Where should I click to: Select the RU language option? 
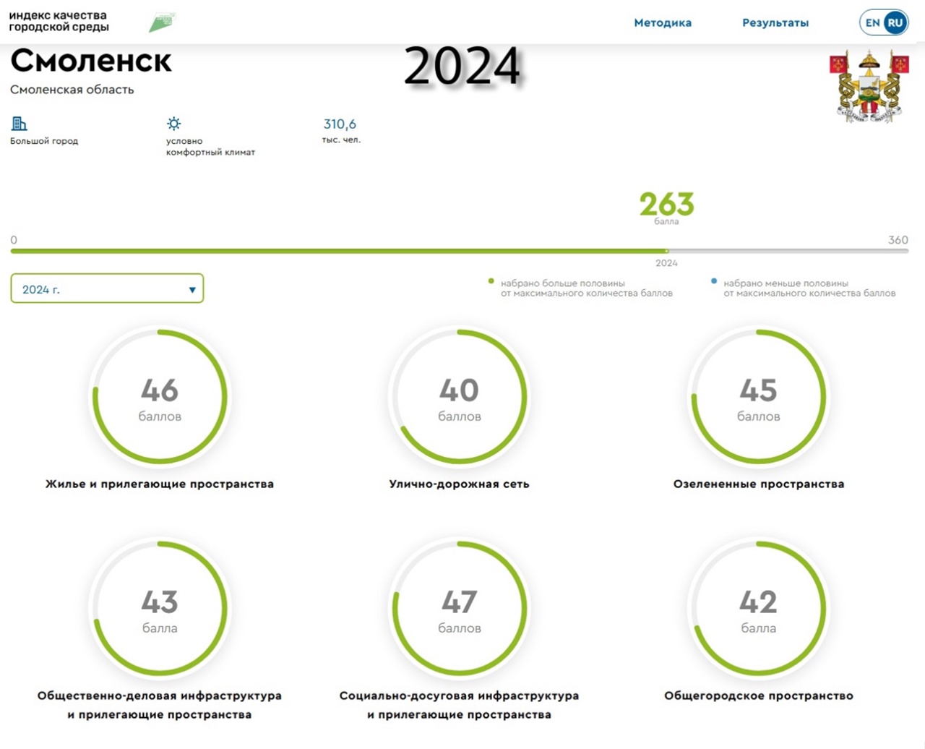pyautogui.click(x=895, y=22)
